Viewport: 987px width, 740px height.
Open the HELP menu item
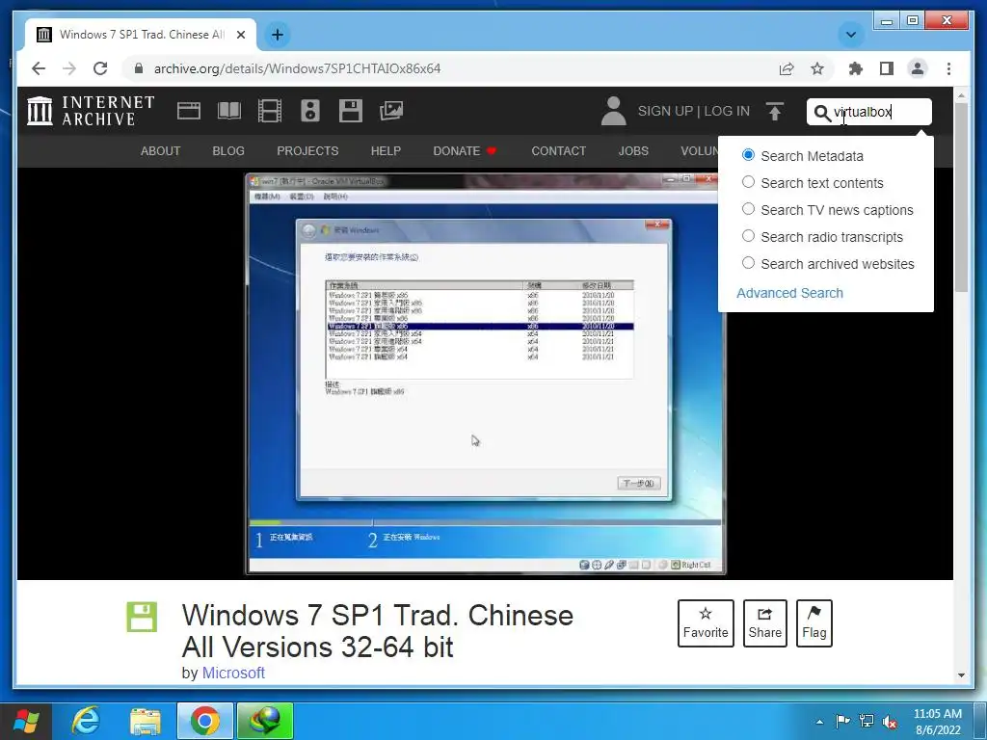point(386,151)
